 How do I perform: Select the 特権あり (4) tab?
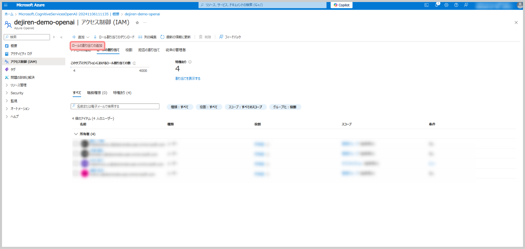pyautogui.click(x=122, y=93)
